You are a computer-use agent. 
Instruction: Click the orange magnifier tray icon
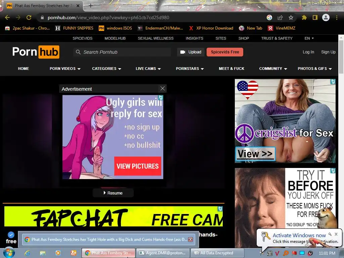coord(286,253)
